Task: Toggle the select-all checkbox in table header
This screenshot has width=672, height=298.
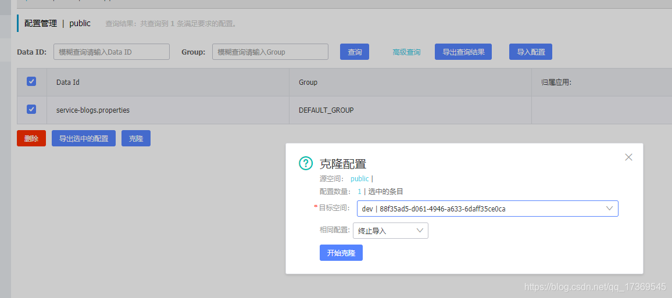Action: click(x=31, y=81)
